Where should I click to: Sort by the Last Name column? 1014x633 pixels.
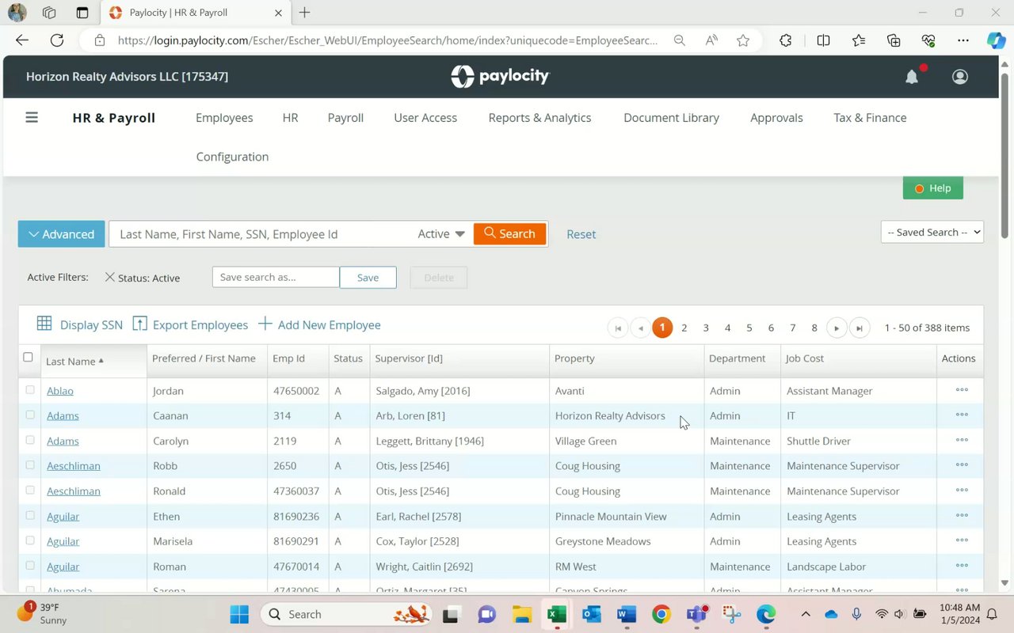tap(74, 361)
